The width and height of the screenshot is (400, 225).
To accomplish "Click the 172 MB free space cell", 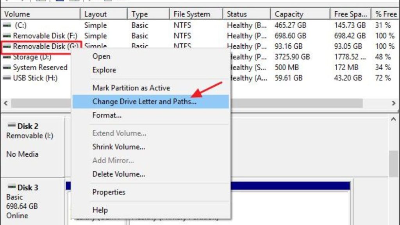I will tap(346, 67).
